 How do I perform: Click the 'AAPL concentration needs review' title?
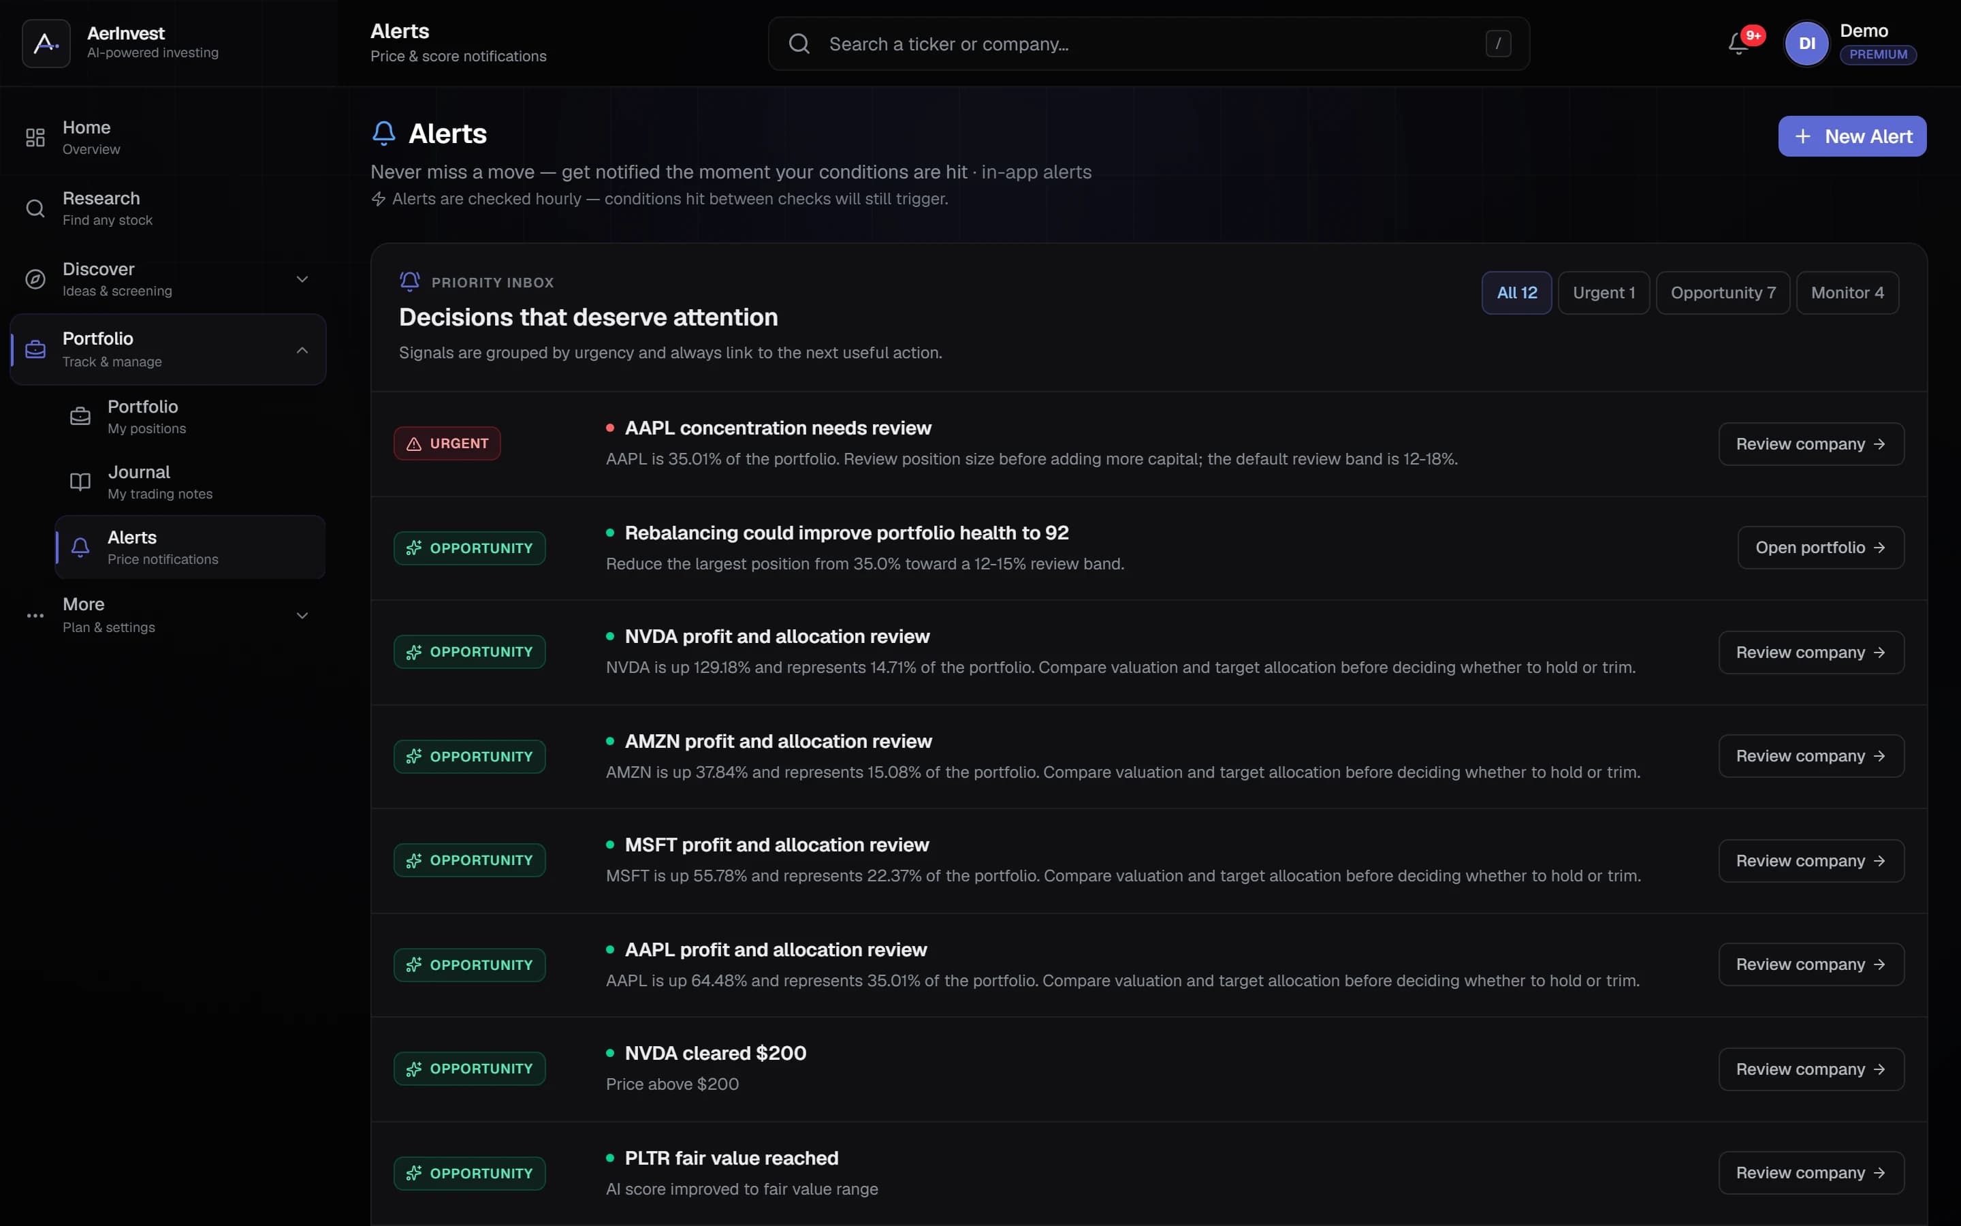click(x=778, y=428)
